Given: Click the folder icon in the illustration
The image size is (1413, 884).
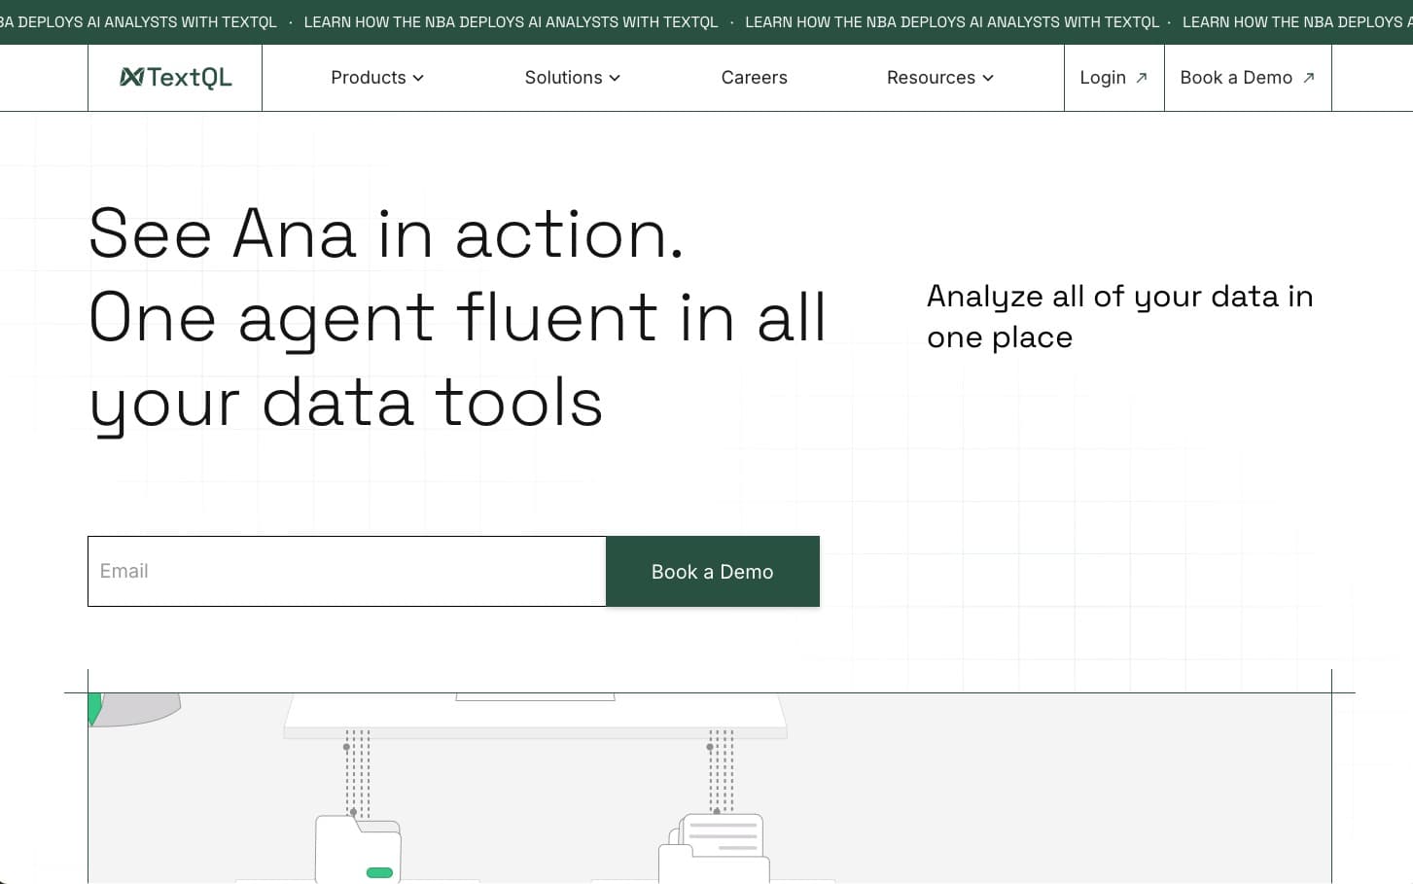Looking at the screenshot, I should click(x=359, y=849).
